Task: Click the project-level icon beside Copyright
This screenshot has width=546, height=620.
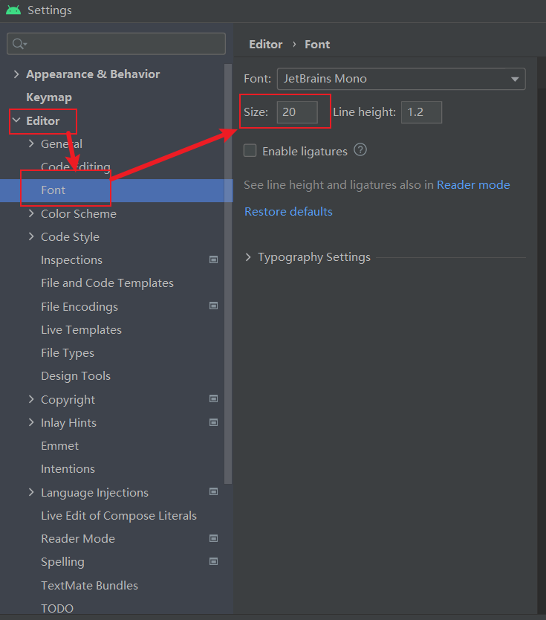Action: pos(214,399)
